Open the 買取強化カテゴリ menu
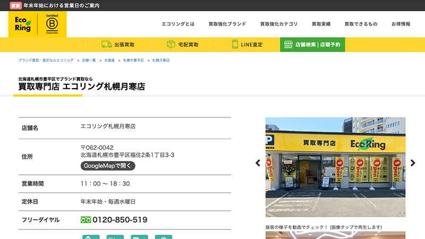 coord(278,24)
